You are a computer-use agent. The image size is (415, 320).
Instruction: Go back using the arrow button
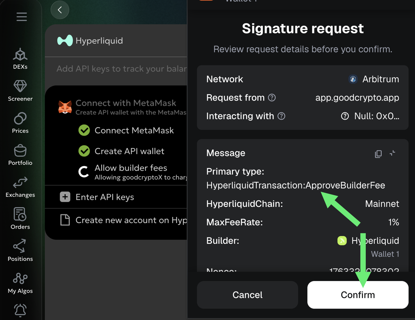coord(60,10)
